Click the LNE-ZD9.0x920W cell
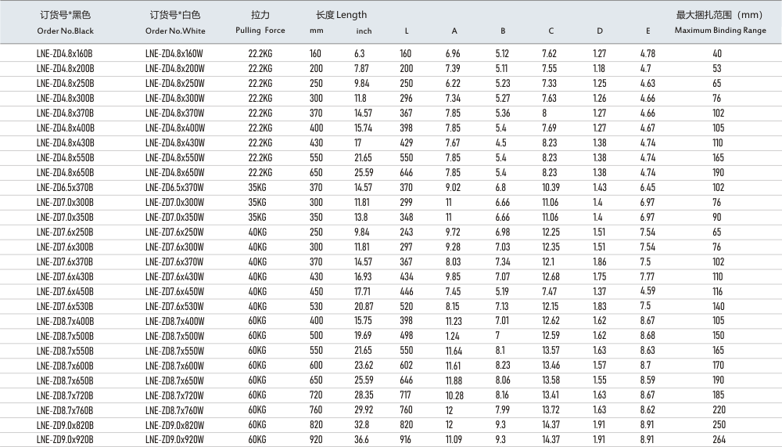Screen dimensions: 782x447 175,440
